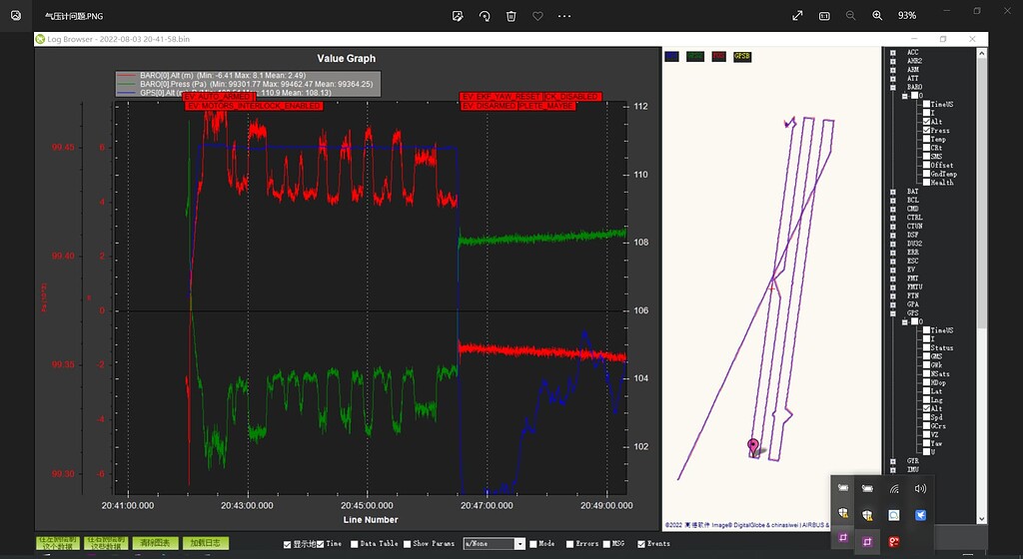Check GPS Spd checkbox
This screenshot has width=1023, height=559.
coord(926,417)
